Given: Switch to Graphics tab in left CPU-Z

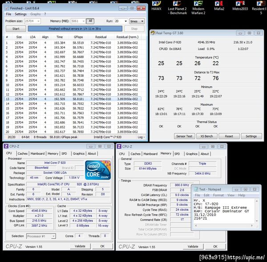Looking at the screenshot, I should 79,154.
